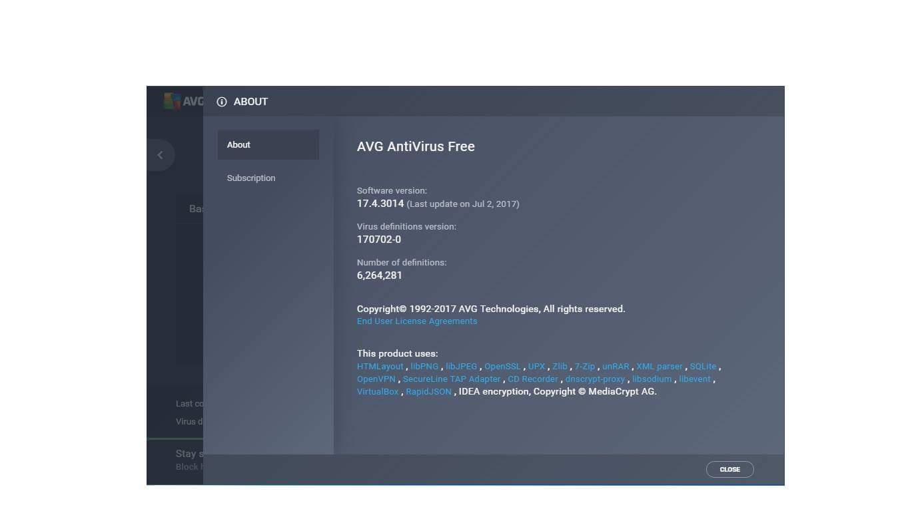Screen dimensions: 910x511
Task: Click the 'Number of definitions:' label
Action: [x=402, y=263]
